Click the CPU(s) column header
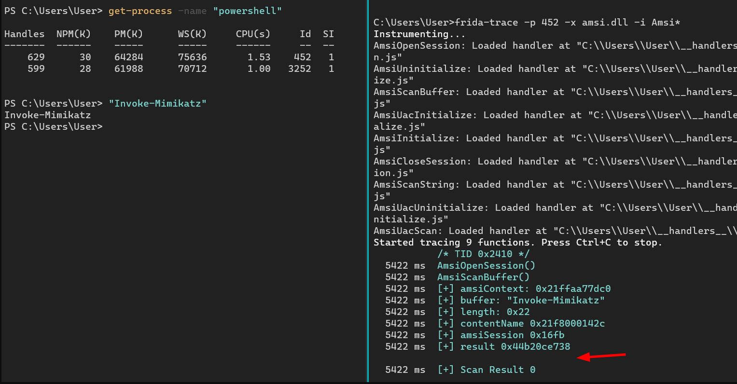This screenshot has width=737, height=384. pyautogui.click(x=253, y=34)
